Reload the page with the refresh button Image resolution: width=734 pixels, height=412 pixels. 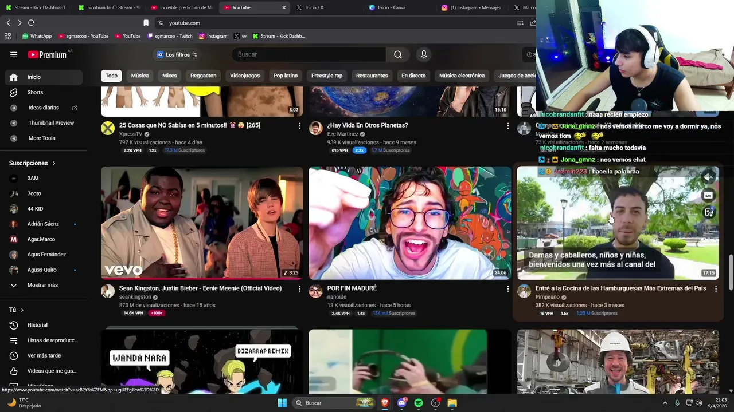tap(31, 23)
